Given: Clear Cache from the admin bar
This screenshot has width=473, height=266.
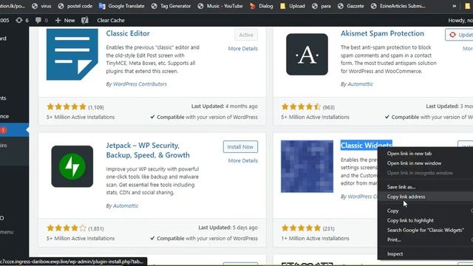Looking at the screenshot, I should [x=111, y=20].
